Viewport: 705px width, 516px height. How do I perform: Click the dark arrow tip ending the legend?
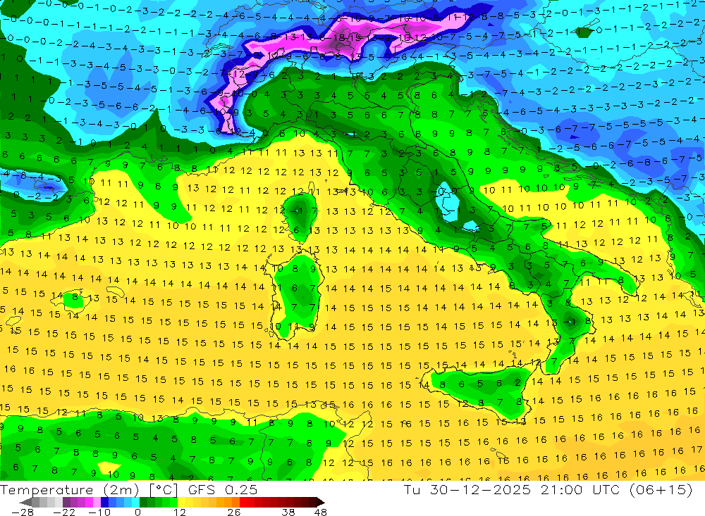pyautogui.click(x=320, y=502)
